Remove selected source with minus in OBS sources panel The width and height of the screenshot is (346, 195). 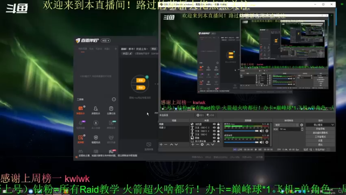[x=197, y=144]
